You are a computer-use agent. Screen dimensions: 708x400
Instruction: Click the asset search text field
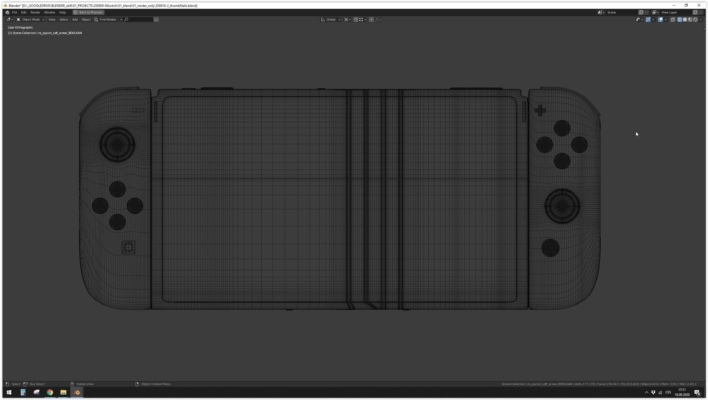coord(138,19)
